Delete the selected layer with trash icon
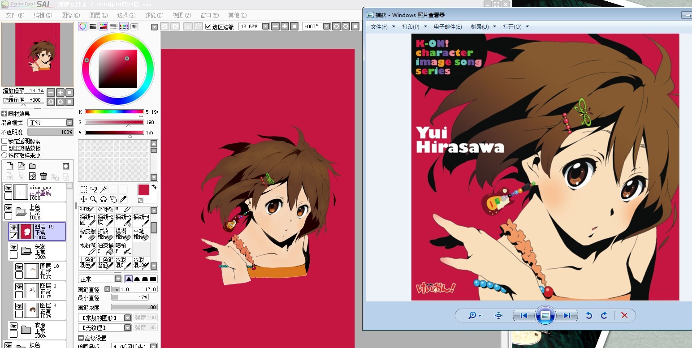 click(43, 176)
